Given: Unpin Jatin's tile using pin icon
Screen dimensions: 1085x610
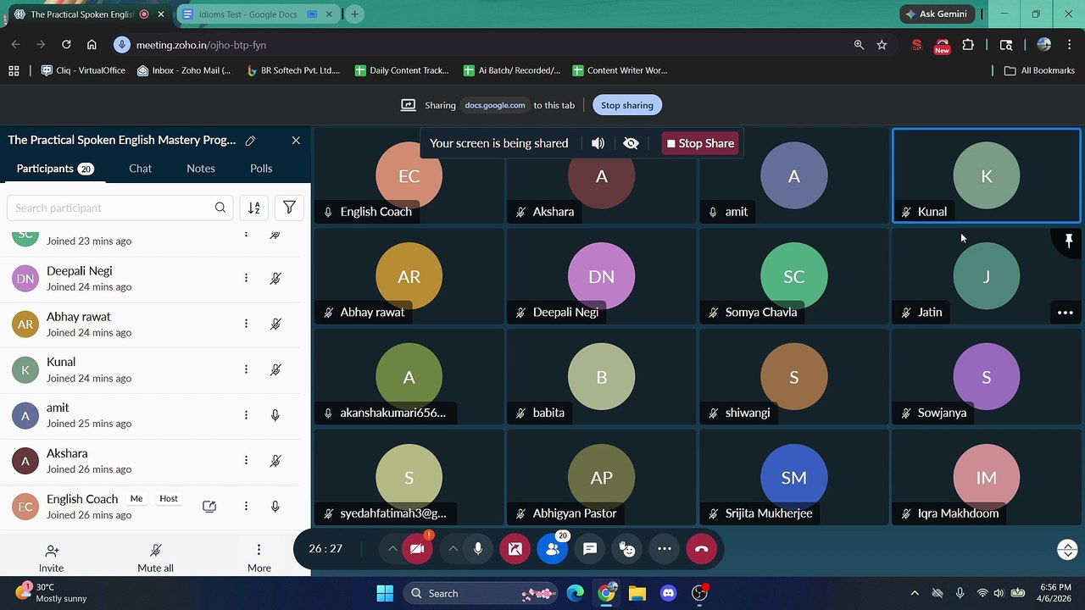Looking at the screenshot, I should click(1069, 241).
